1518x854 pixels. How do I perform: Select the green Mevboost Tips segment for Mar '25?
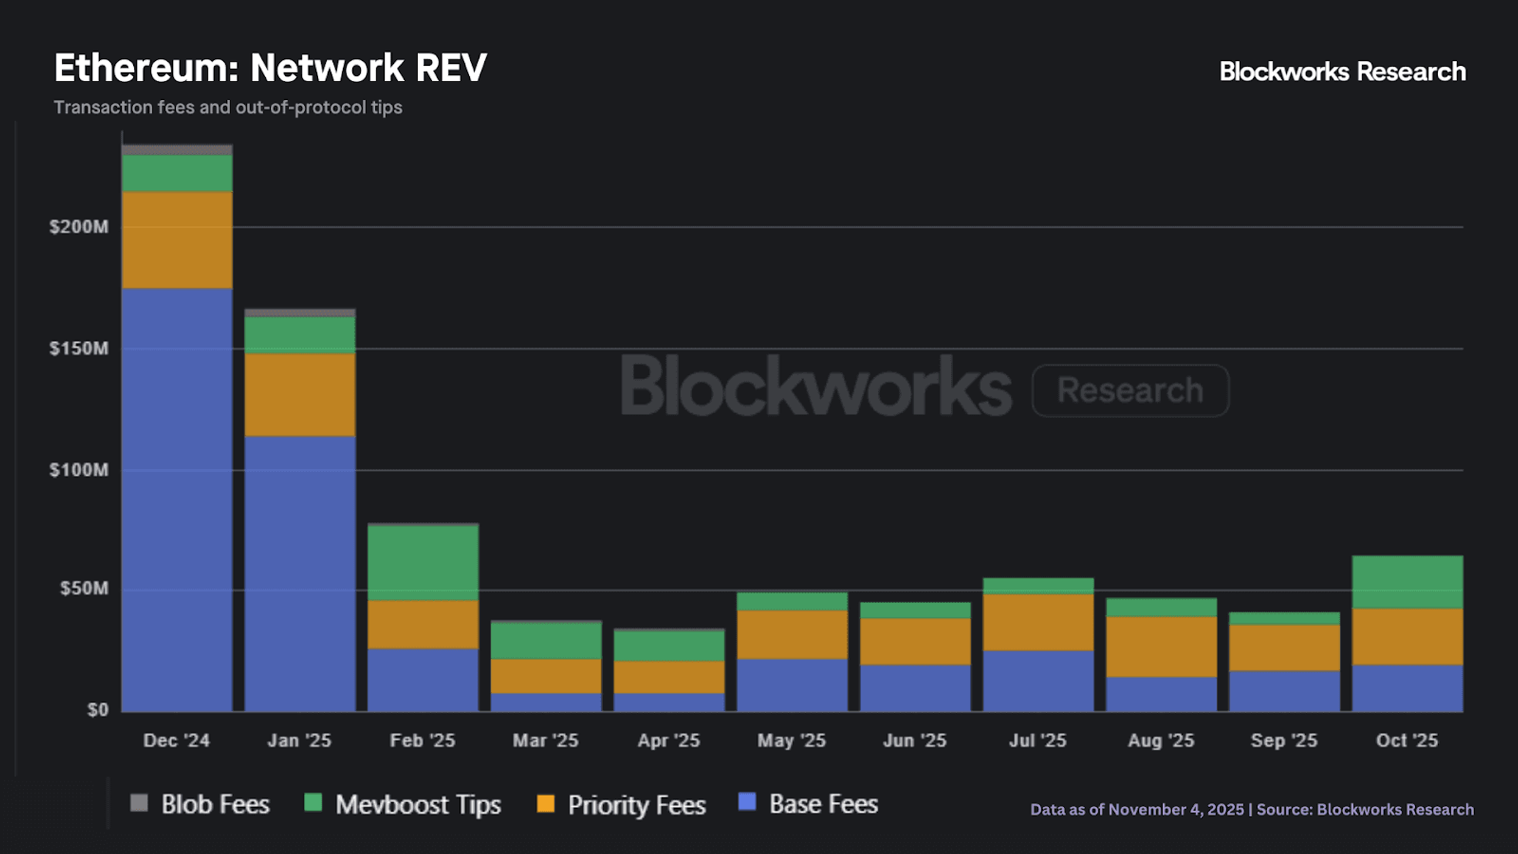[x=546, y=641]
